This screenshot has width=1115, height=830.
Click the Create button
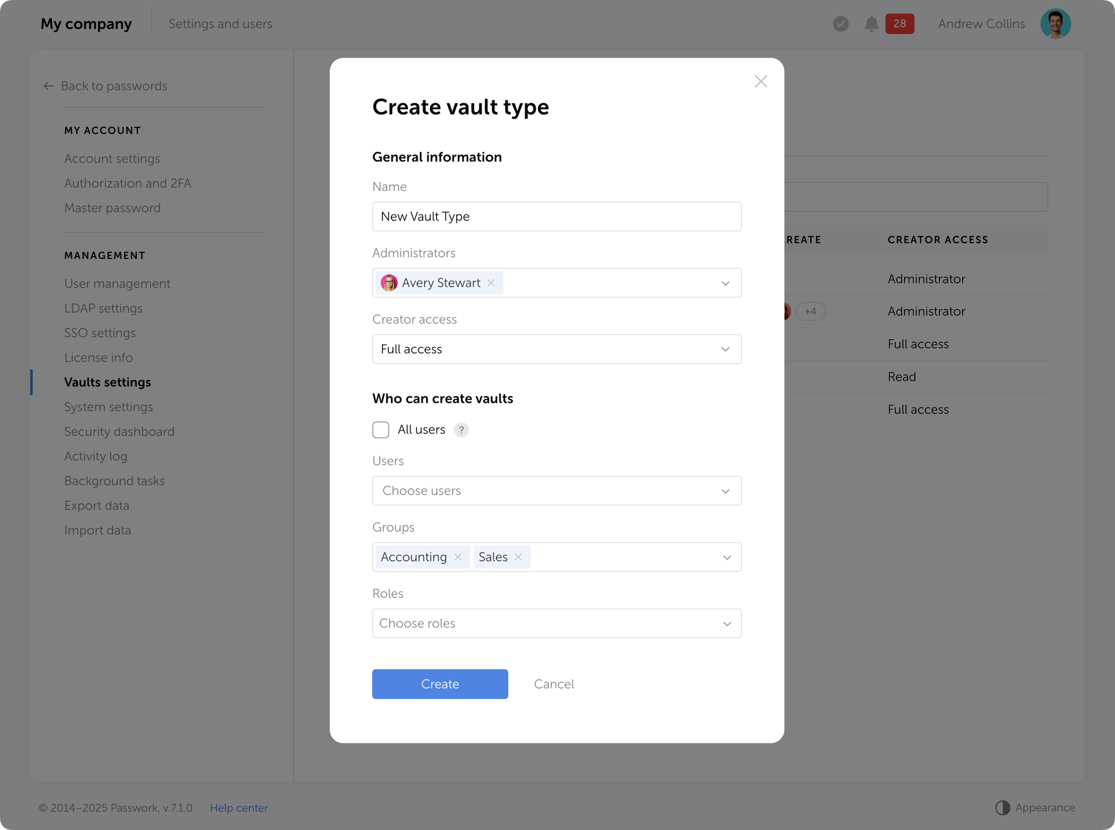pyautogui.click(x=440, y=684)
